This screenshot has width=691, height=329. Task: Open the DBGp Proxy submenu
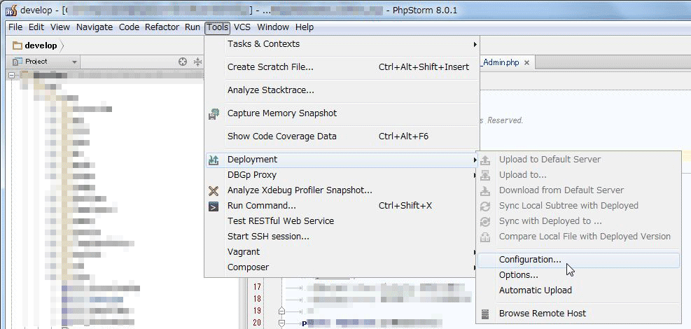(x=342, y=175)
